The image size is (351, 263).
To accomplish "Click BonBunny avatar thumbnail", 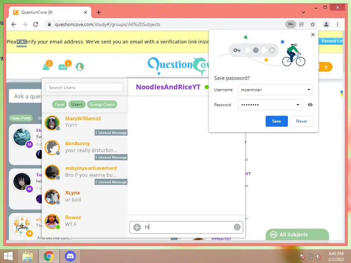I will click(x=52, y=147).
